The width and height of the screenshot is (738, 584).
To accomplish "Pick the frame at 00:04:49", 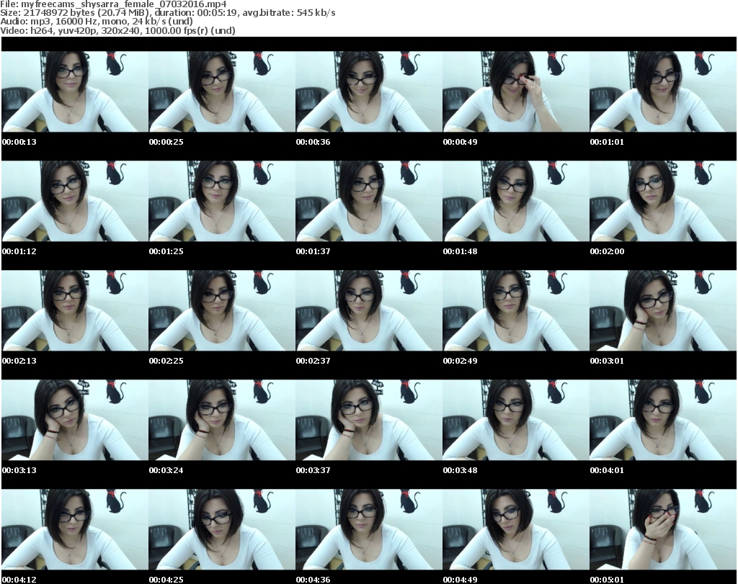I will click(x=515, y=529).
